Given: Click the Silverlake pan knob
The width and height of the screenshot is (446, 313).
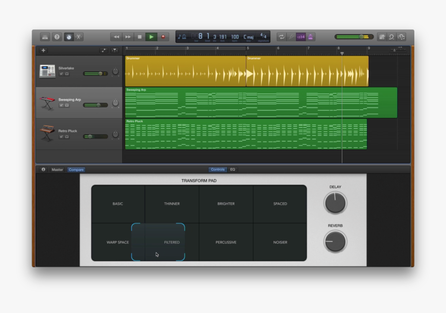Looking at the screenshot, I should tap(115, 72).
